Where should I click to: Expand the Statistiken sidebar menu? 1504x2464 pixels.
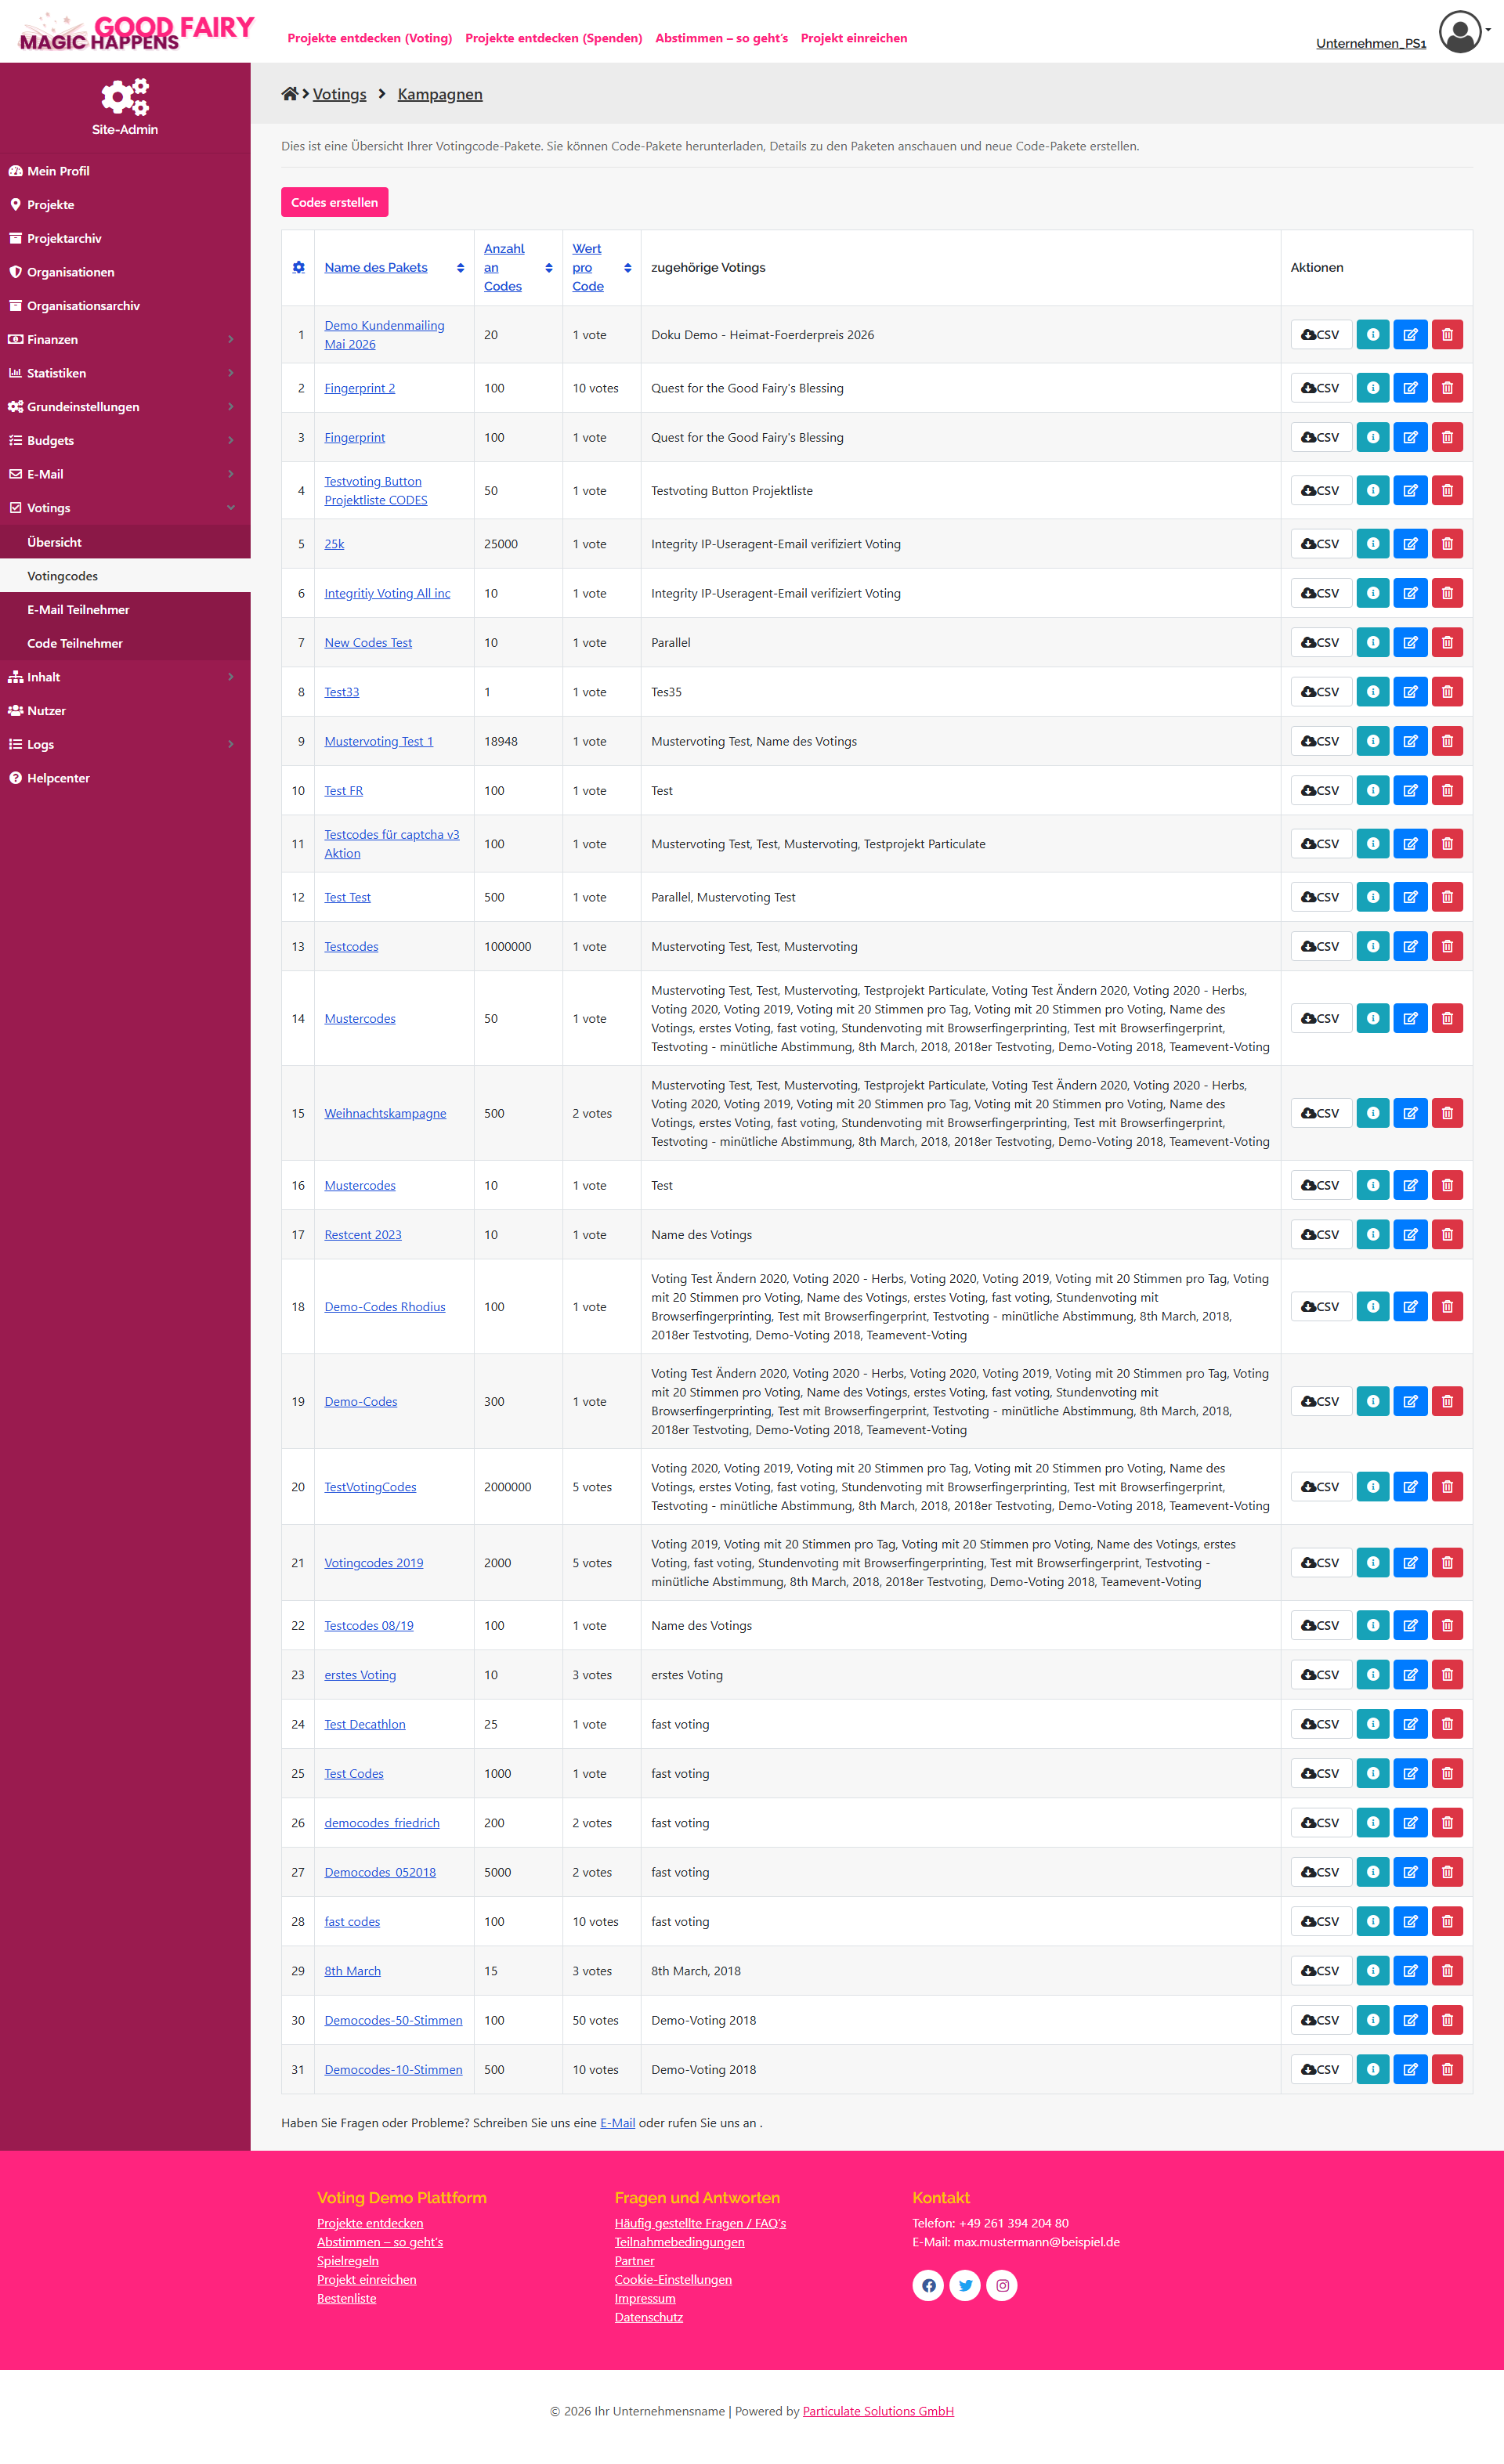point(125,373)
